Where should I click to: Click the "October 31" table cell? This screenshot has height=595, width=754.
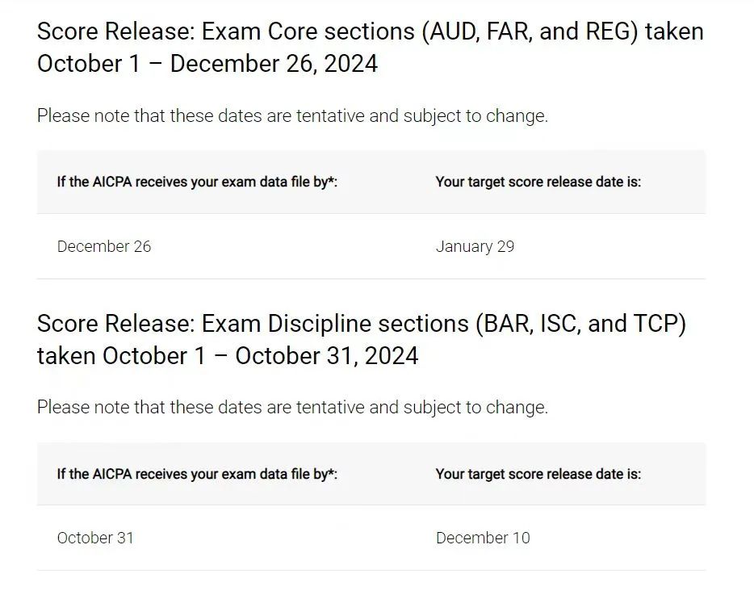[95, 538]
